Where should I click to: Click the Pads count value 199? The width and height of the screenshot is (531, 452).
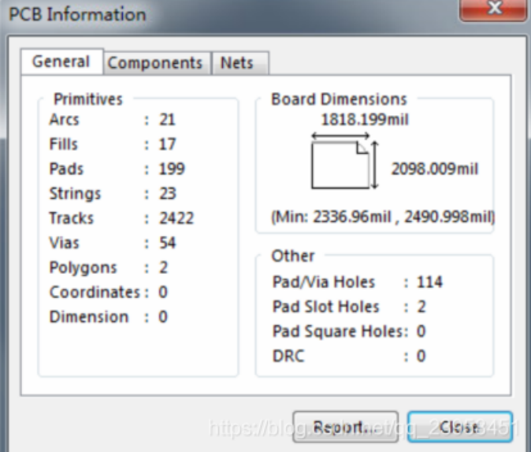[171, 169]
